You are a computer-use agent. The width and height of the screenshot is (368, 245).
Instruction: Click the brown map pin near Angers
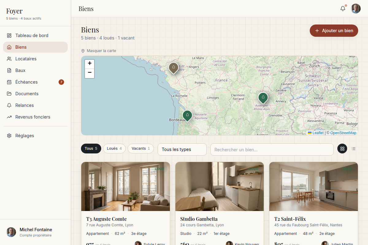tap(174, 68)
